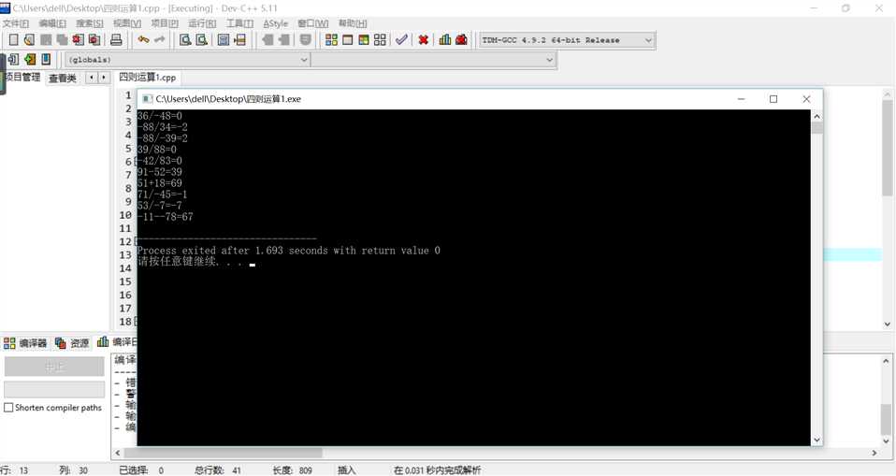Enable Shorten compiler paths checkbox
This screenshot has width=896, height=476.
point(8,408)
